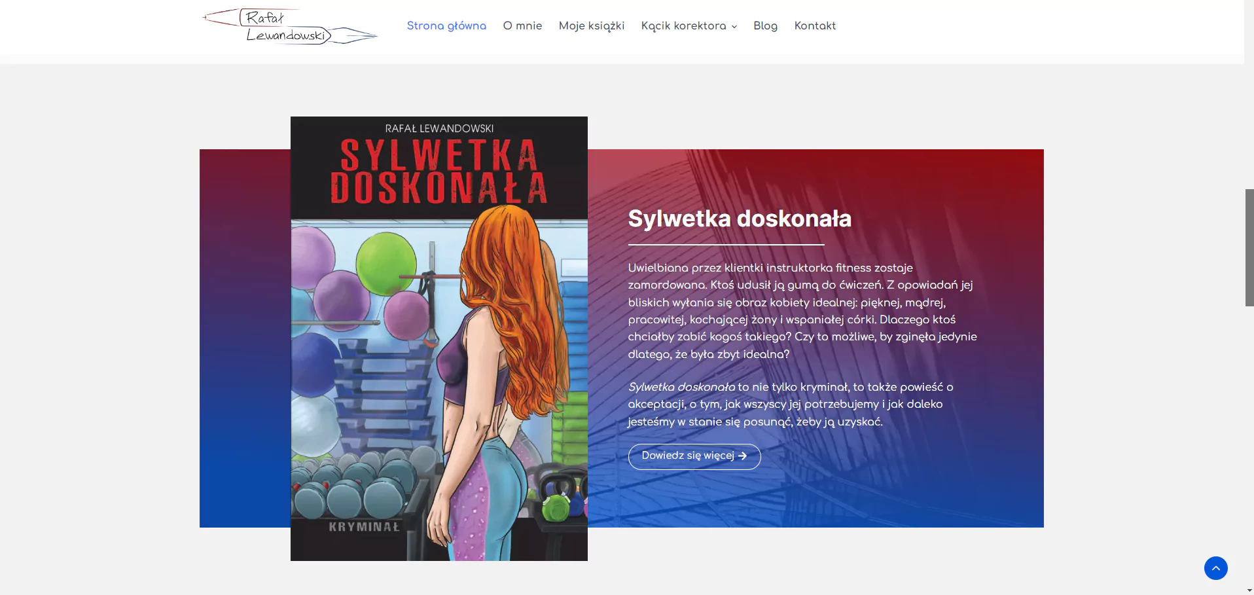Expand the Kącik korektora dropdown

click(x=689, y=26)
